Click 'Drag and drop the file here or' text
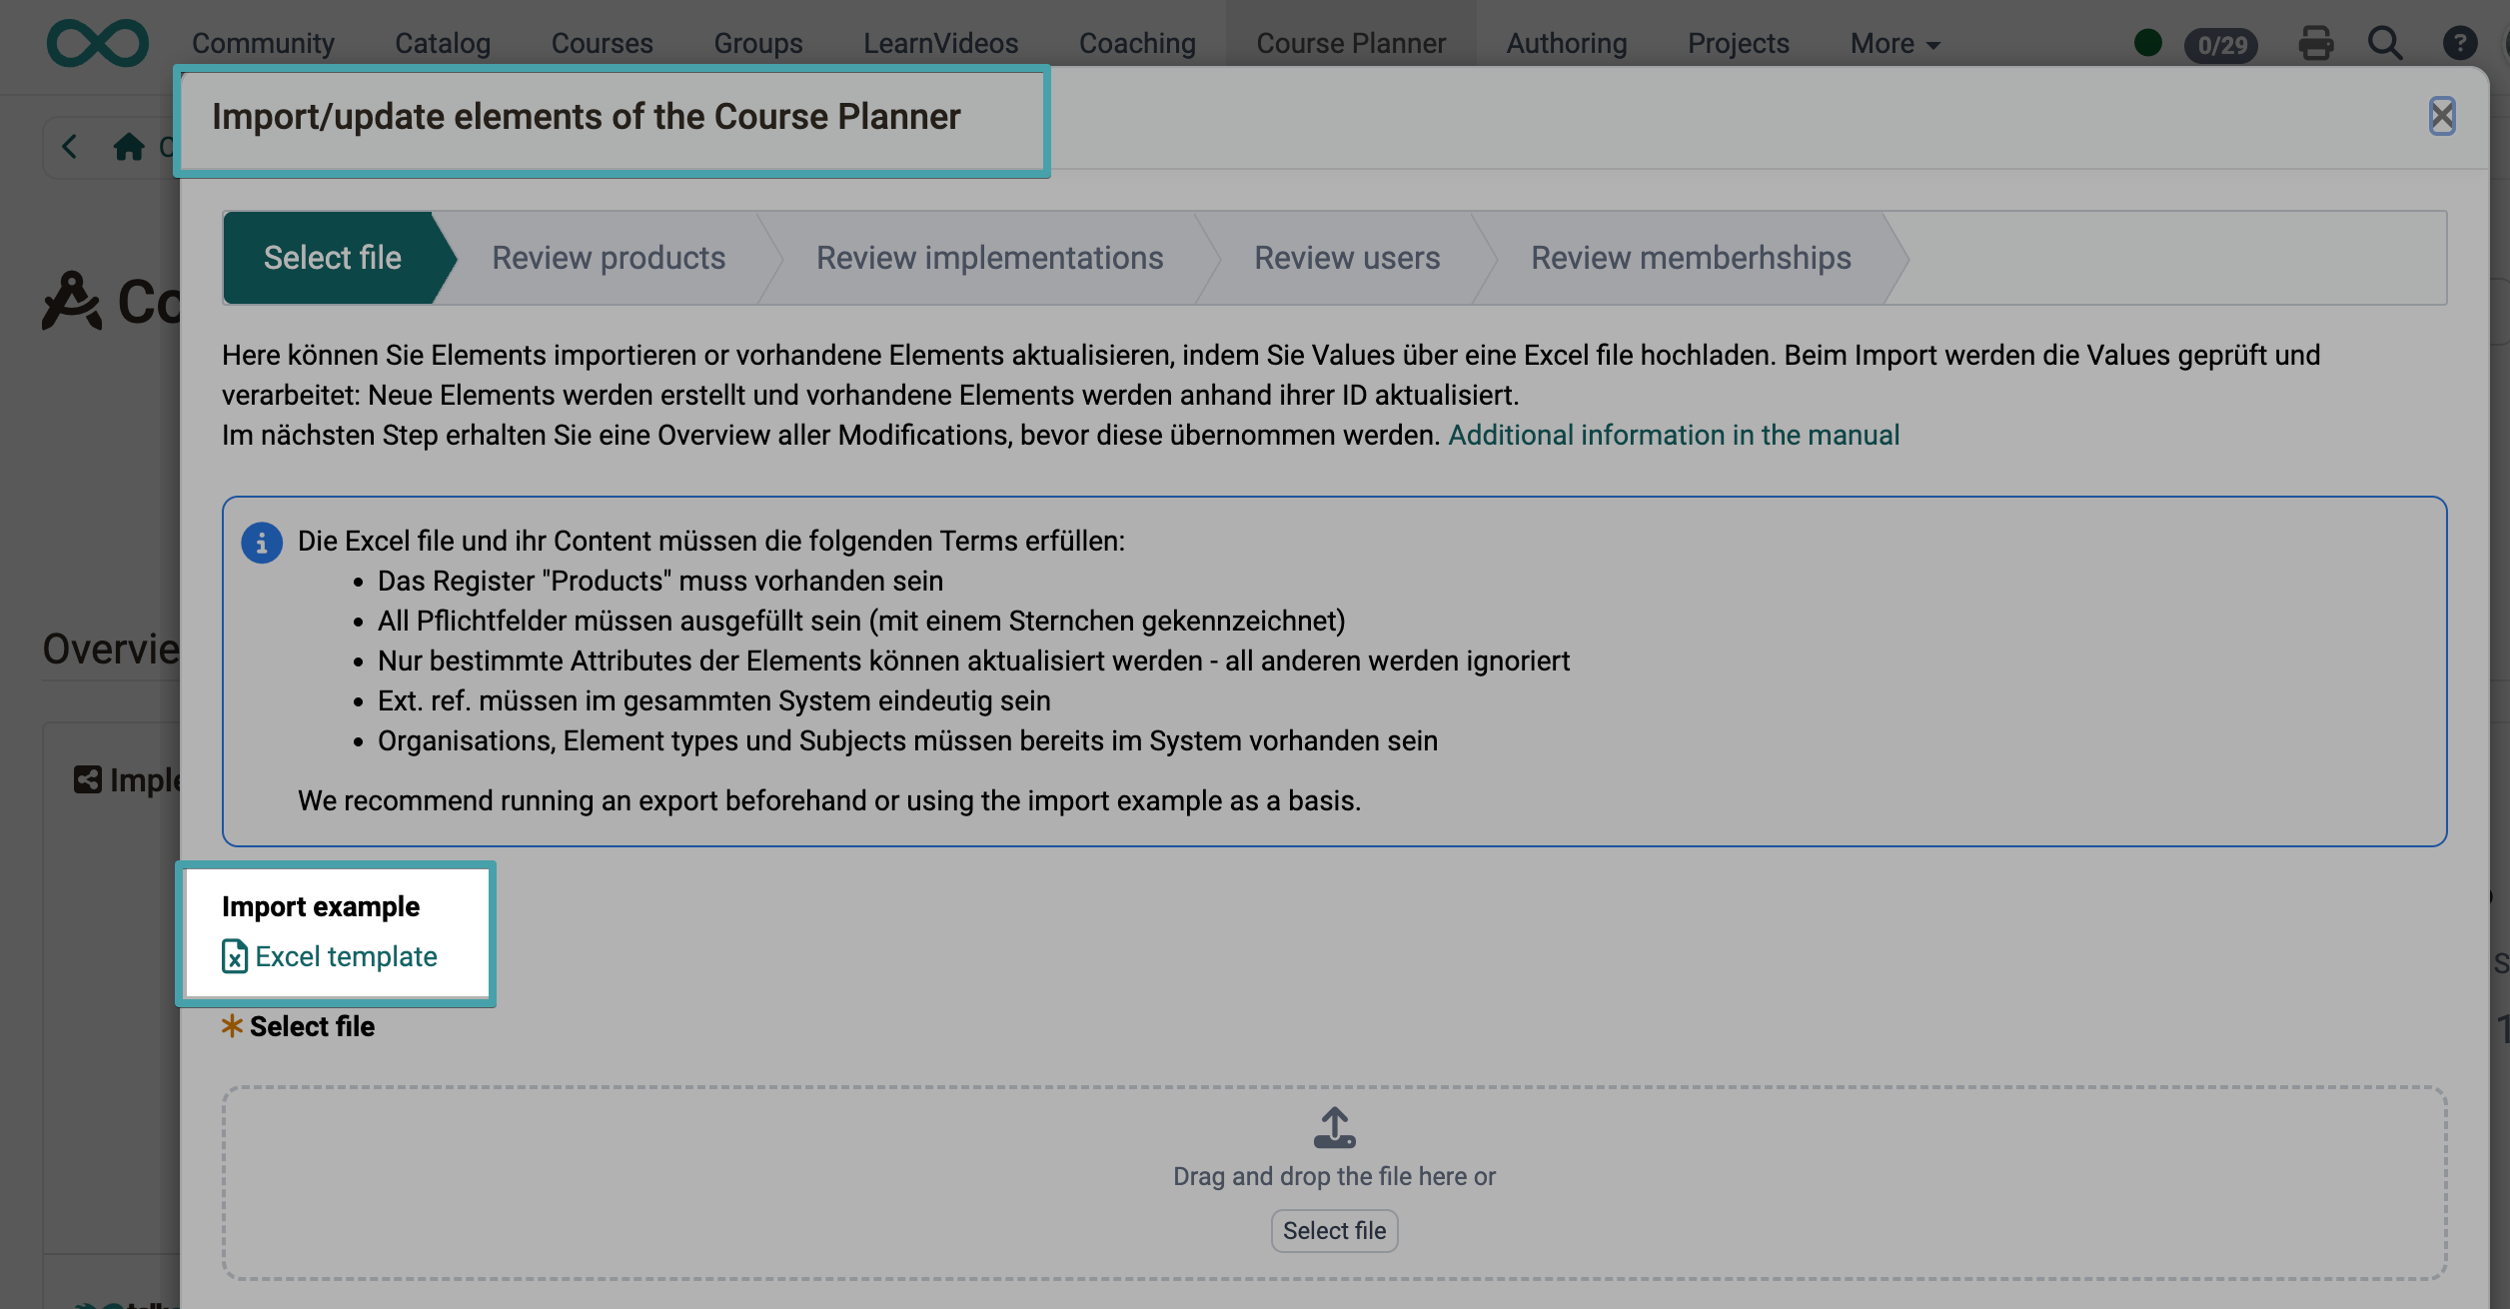Viewport: 2510px width, 1309px height. 1334,1176
